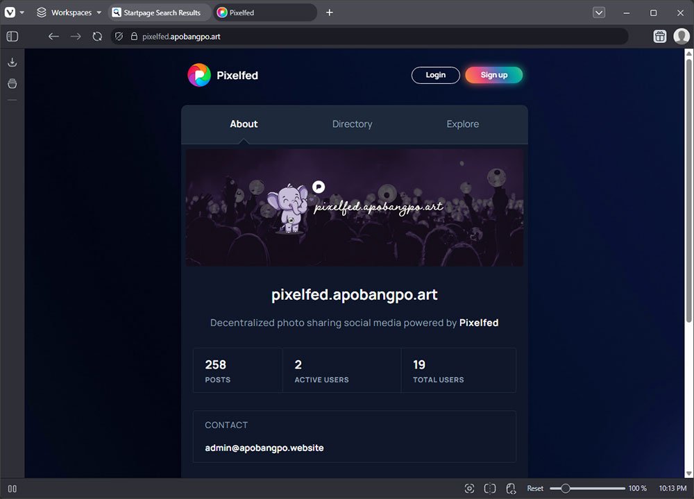The height and width of the screenshot is (499, 694).
Task: Reload the current page
Action: (x=97, y=36)
